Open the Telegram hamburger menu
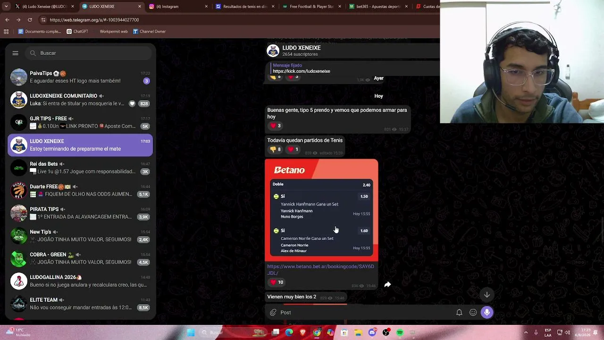Viewport: 604px width, 340px height. (x=15, y=53)
